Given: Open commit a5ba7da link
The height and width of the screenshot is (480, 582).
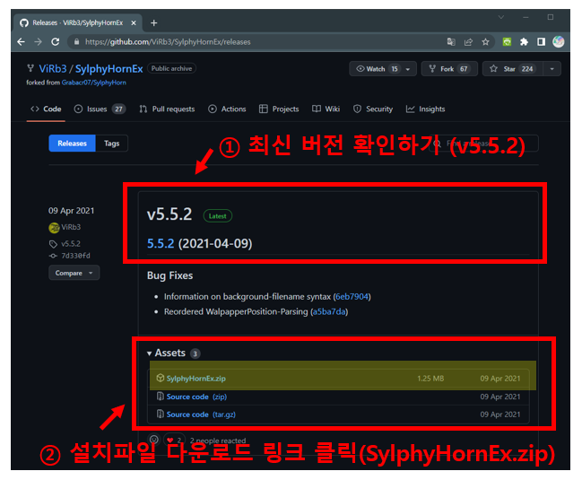Looking at the screenshot, I should (329, 311).
